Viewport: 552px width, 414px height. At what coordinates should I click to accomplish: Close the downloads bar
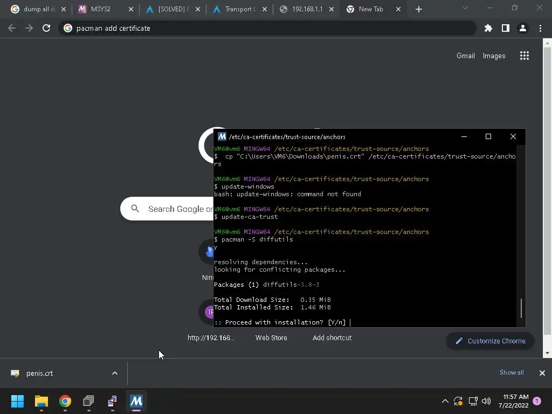[542, 373]
